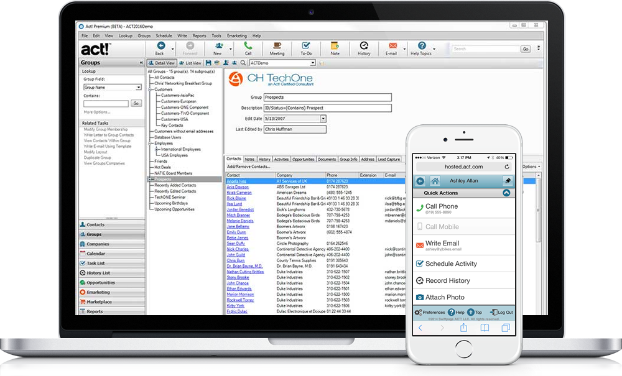
Task: Tap Call Phone on the mobile screen
Action: (464, 208)
